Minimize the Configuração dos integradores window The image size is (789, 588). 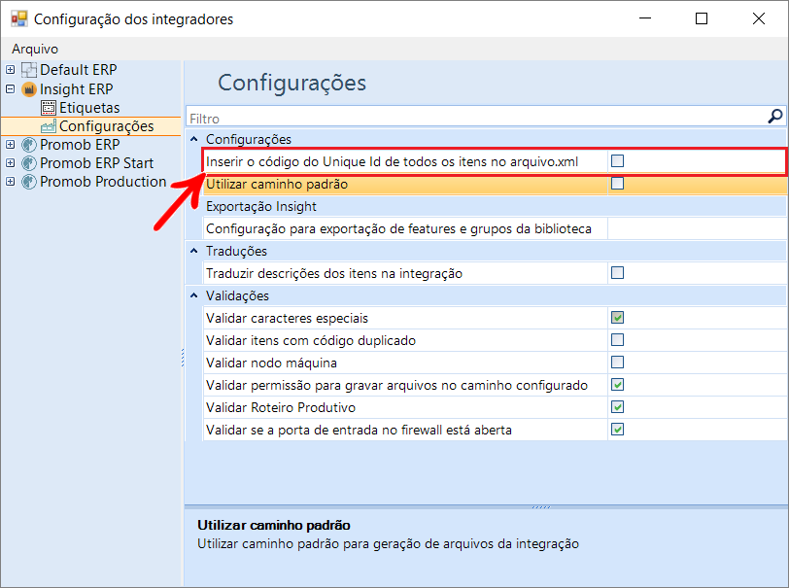pos(645,18)
